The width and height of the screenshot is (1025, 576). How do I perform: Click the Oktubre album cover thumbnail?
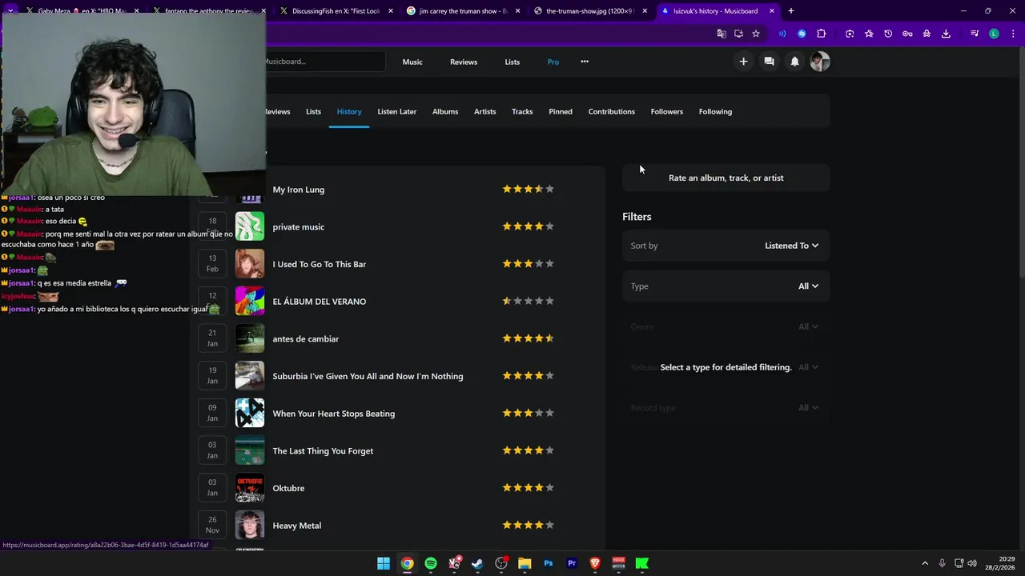(250, 488)
